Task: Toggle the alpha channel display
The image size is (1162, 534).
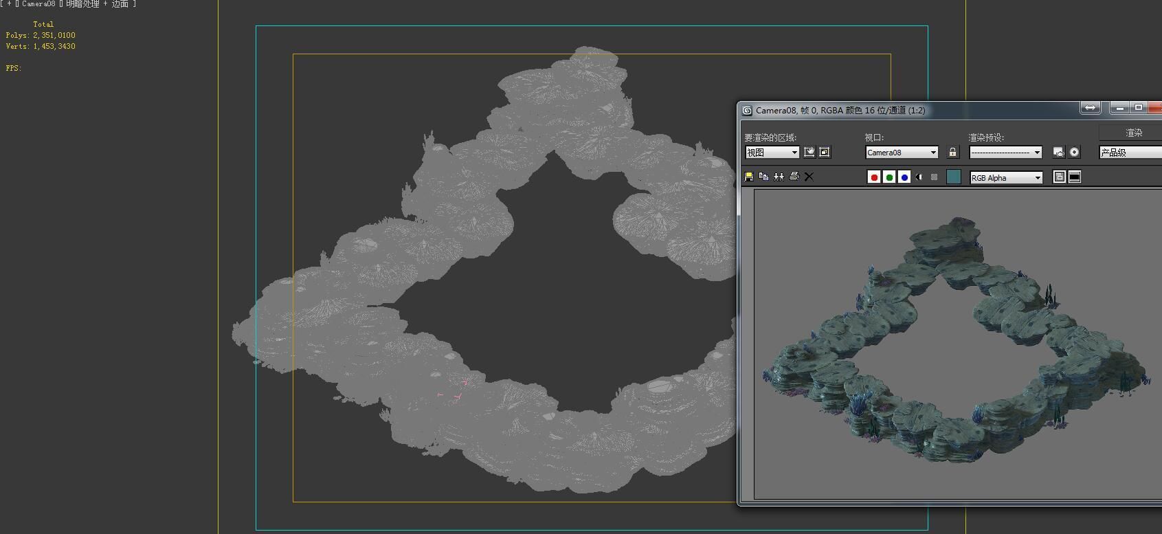Action: 919,177
